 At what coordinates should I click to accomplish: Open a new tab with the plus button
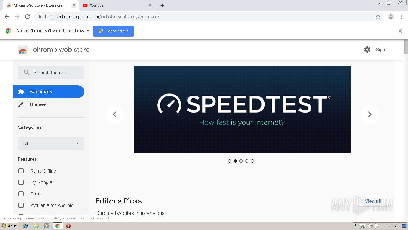coord(162,5)
